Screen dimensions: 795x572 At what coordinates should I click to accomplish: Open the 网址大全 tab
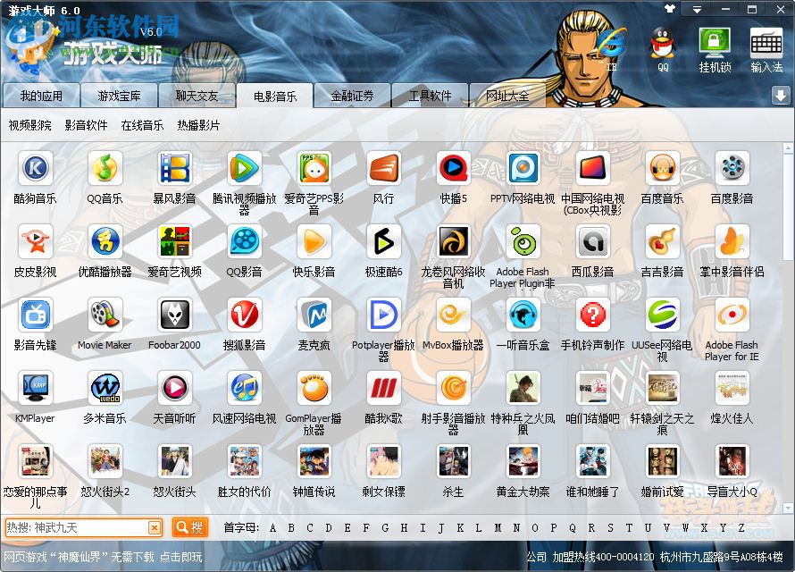pyautogui.click(x=507, y=95)
